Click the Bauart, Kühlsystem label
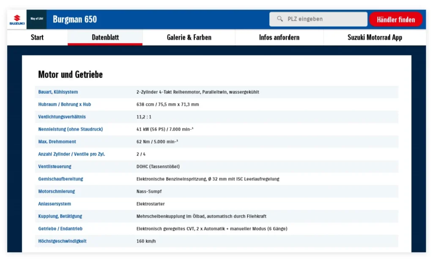 point(58,92)
